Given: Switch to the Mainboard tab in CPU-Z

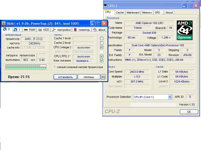Looking at the screenshot, I should (133, 12).
